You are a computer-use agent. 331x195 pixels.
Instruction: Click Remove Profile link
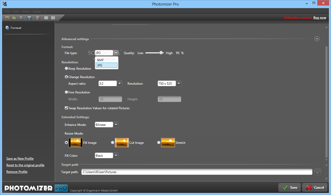click(17, 172)
